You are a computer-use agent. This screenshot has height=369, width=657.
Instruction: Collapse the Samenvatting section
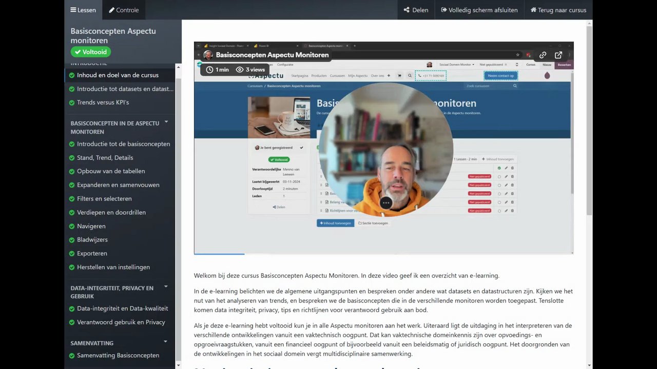[x=166, y=342]
